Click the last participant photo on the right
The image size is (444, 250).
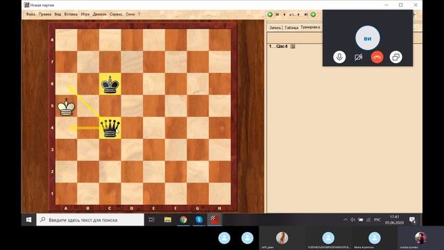tap(421, 237)
